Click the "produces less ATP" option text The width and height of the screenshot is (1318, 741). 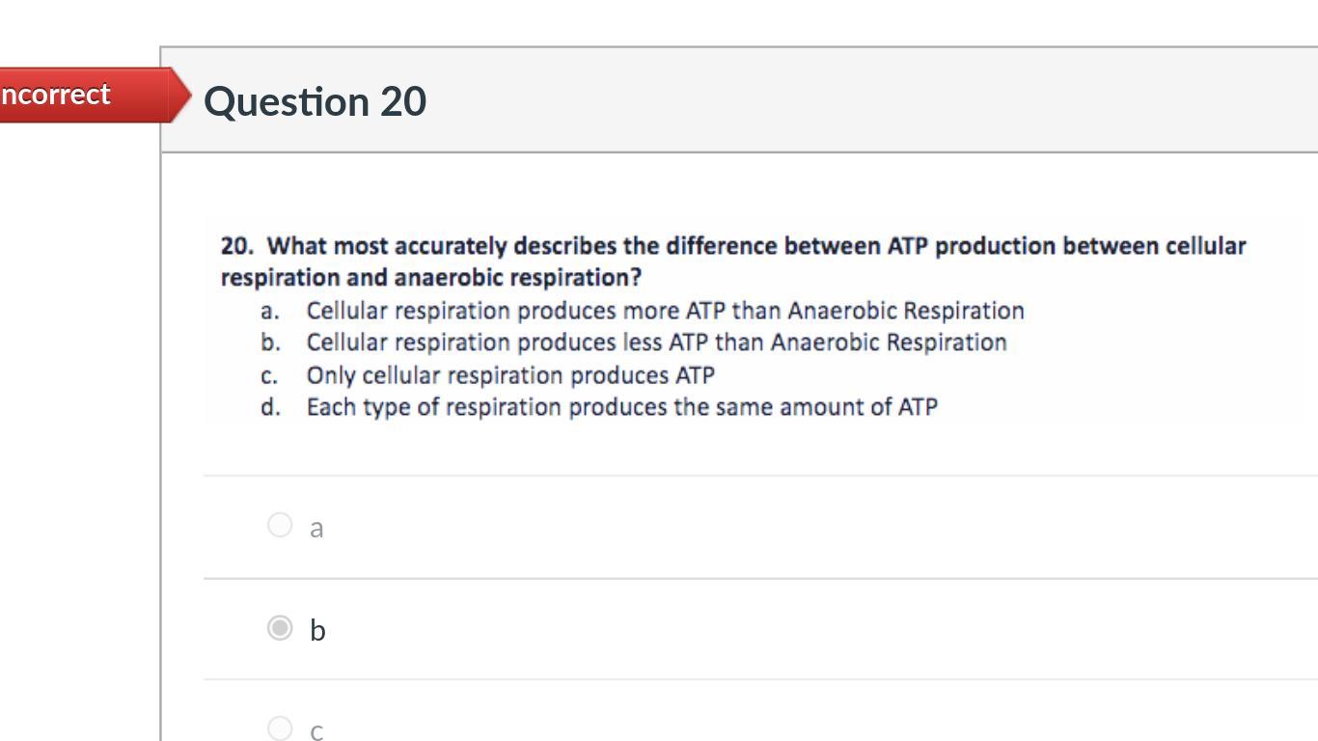point(656,343)
